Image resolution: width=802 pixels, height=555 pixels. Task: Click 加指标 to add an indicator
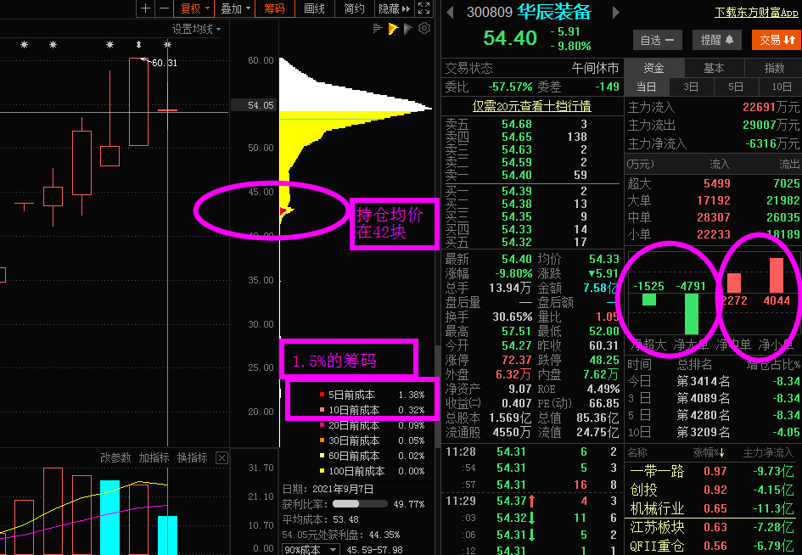154,457
